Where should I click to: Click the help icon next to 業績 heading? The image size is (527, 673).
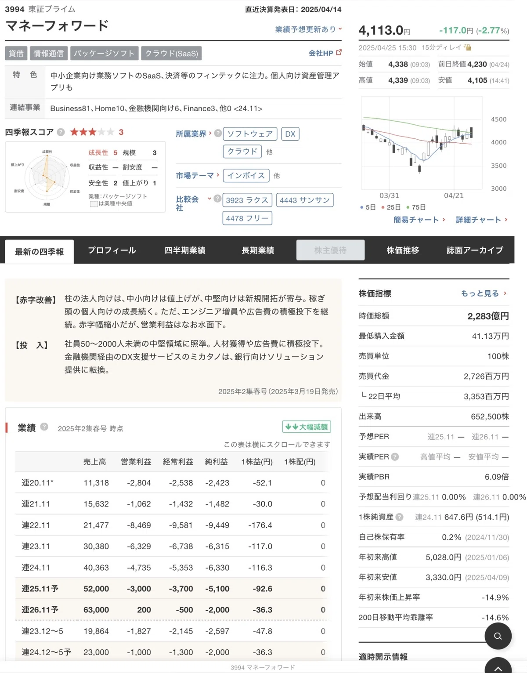44,427
